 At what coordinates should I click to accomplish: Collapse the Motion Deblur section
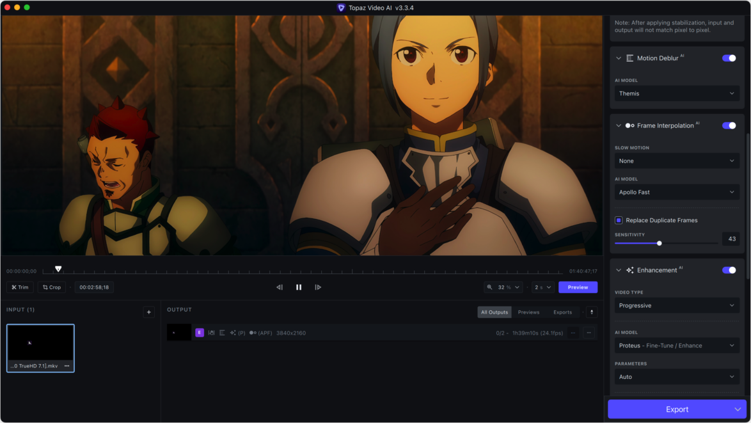pyautogui.click(x=619, y=58)
